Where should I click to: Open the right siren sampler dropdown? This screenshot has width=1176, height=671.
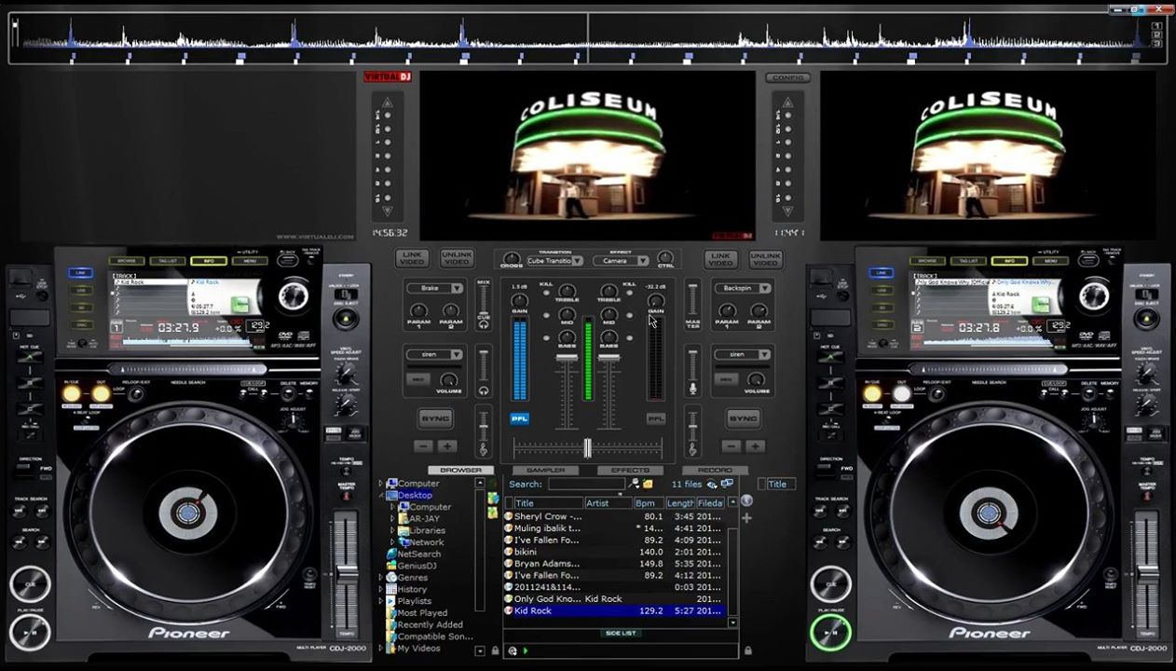743,354
